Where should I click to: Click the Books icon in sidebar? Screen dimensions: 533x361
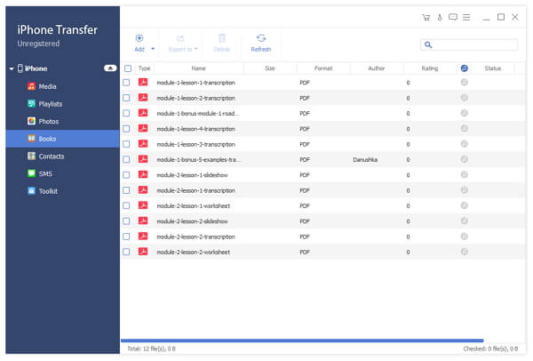pyautogui.click(x=31, y=139)
